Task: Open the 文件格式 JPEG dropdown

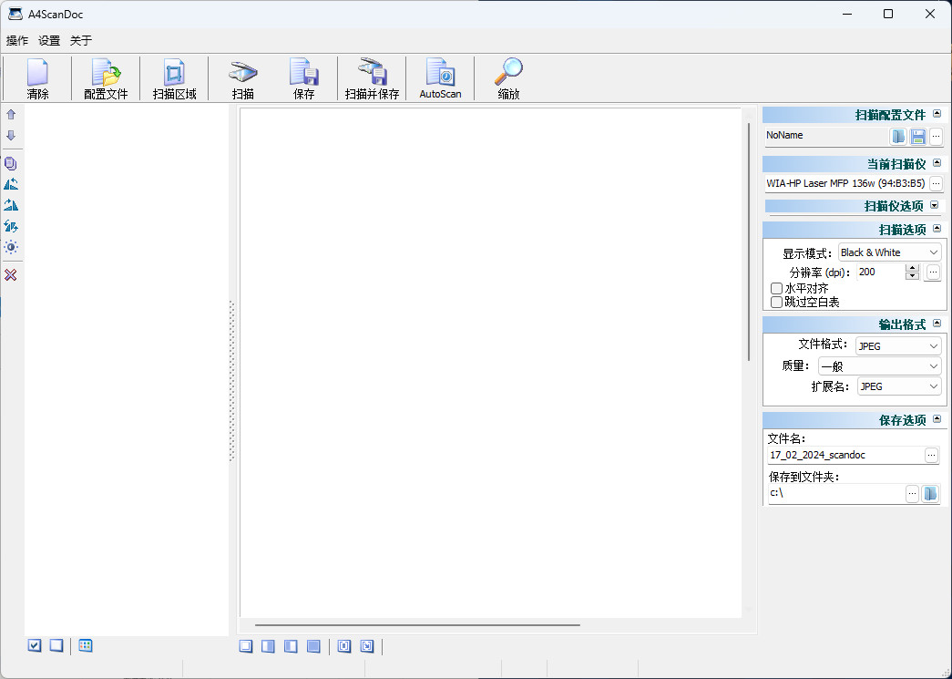Action: click(x=898, y=346)
